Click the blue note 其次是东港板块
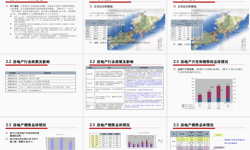This screenshot has width=250, height=150. point(230,143)
